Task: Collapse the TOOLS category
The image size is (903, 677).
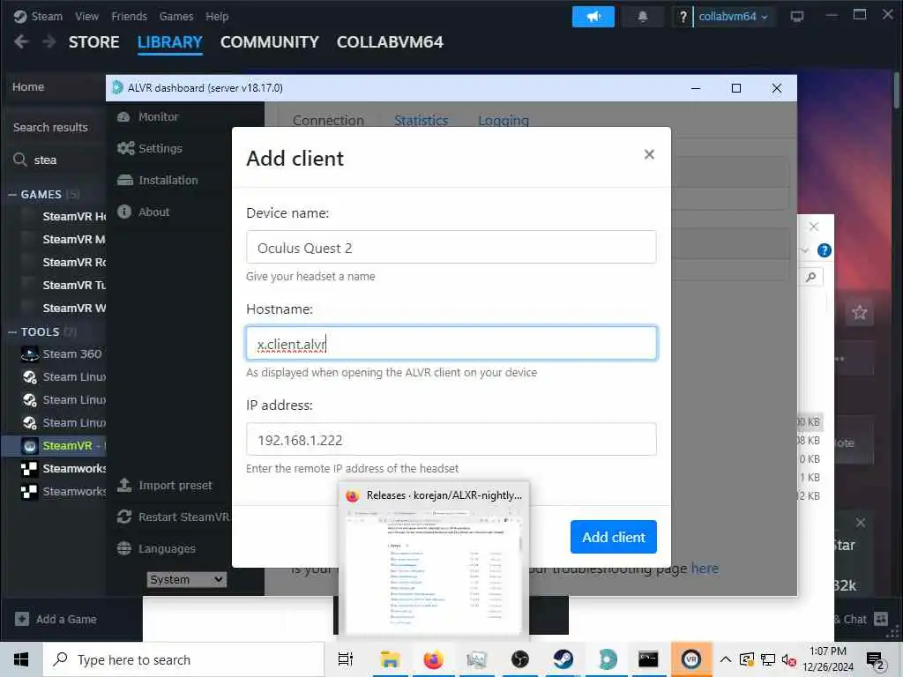Action: 11,332
